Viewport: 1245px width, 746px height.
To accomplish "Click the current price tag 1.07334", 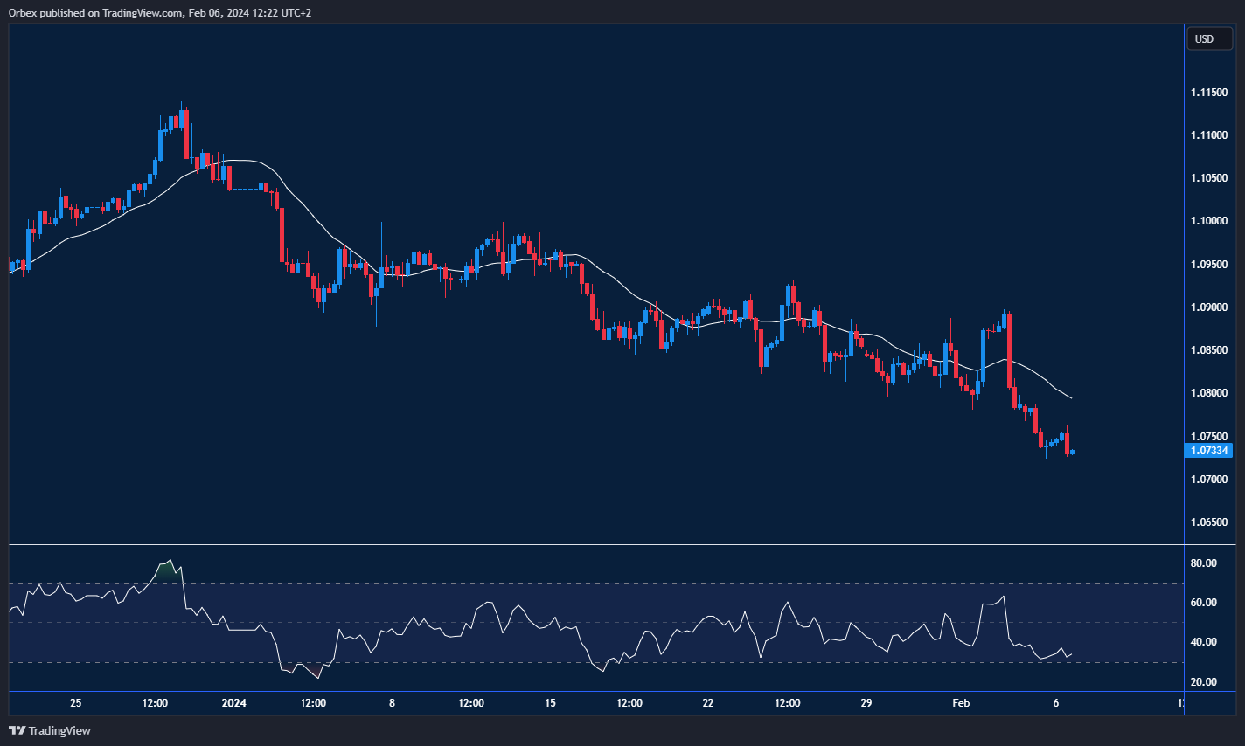I will click(1208, 451).
